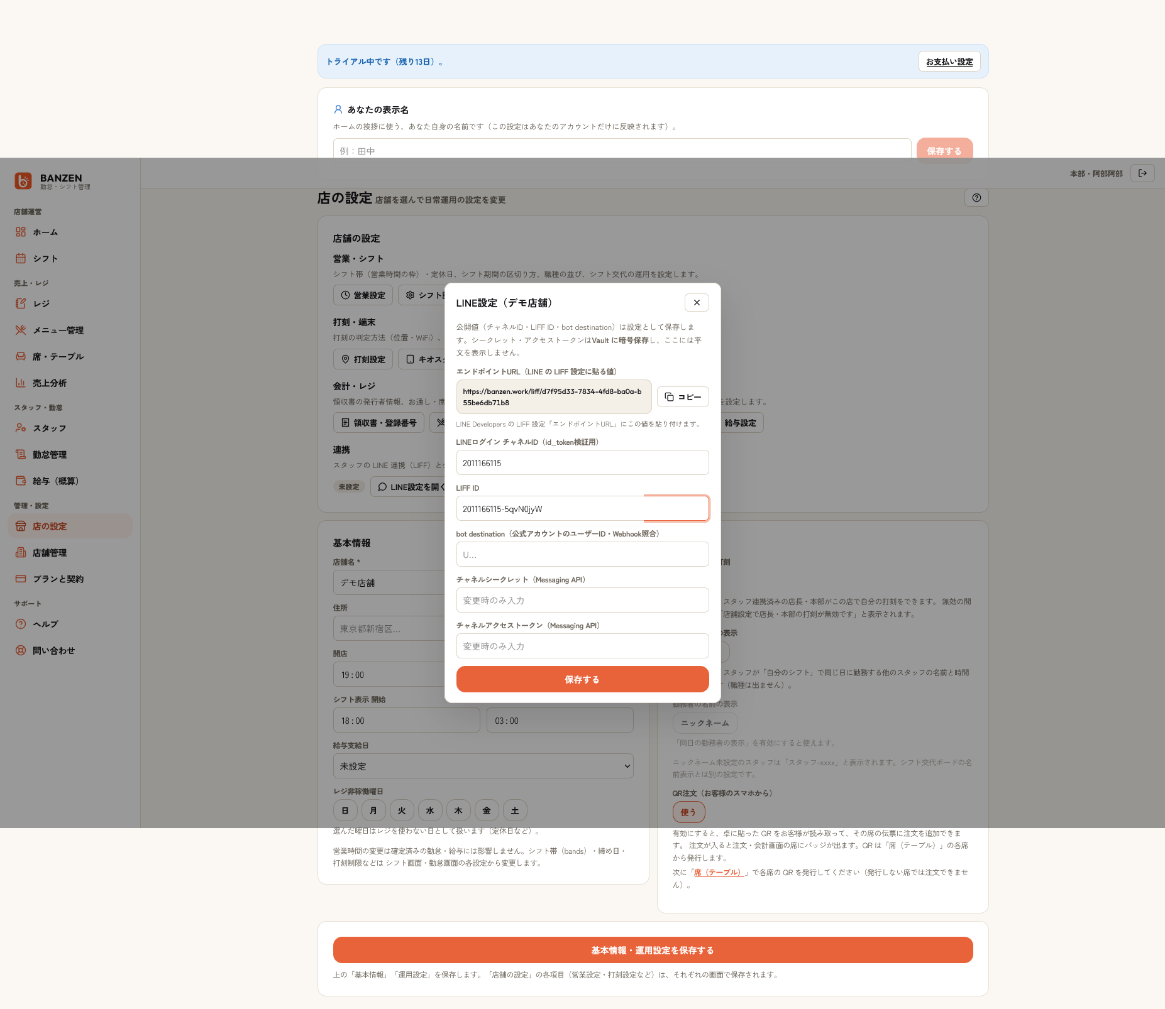Image resolution: width=1165 pixels, height=1009 pixels.
Task: Click the 開店 time field 19:00
Action: pyautogui.click(x=389, y=675)
